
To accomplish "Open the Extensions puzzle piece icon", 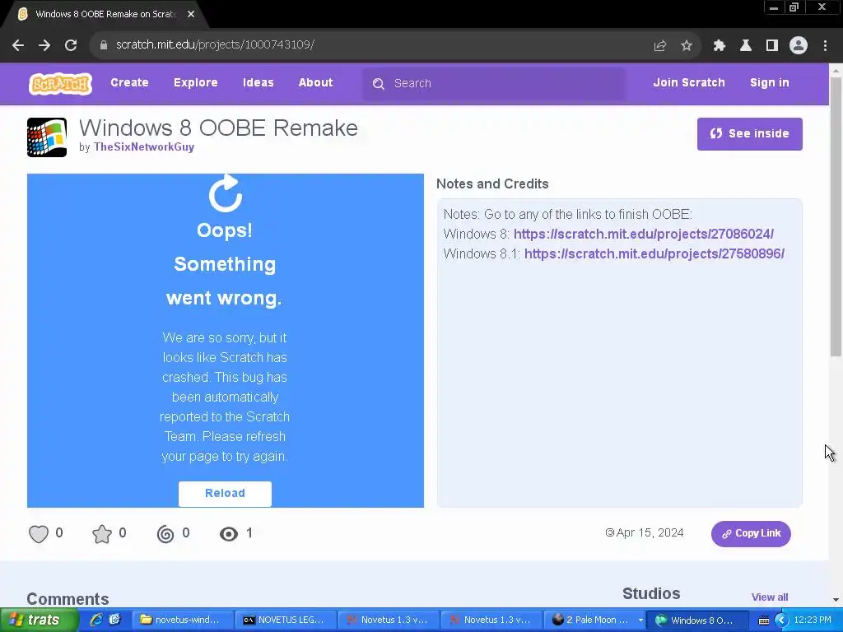I will click(x=720, y=46).
